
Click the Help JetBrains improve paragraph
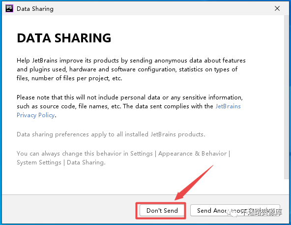coord(131,69)
